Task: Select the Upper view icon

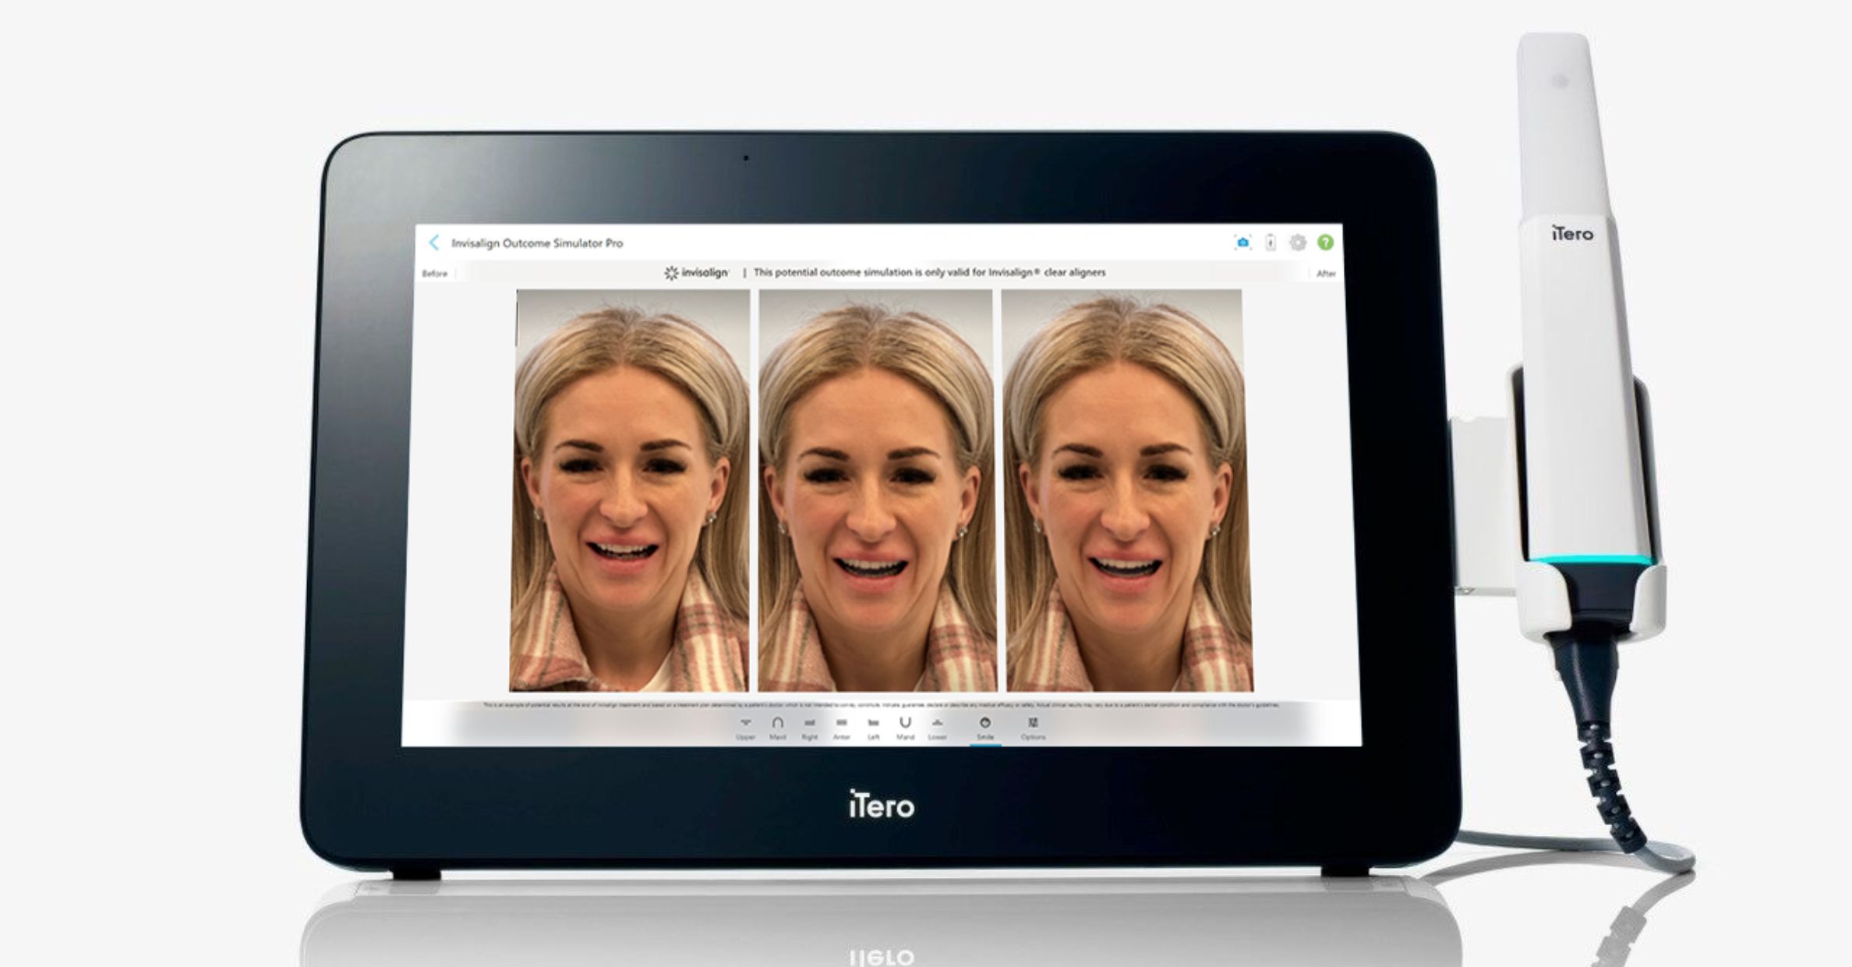Action: tap(745, 728)
